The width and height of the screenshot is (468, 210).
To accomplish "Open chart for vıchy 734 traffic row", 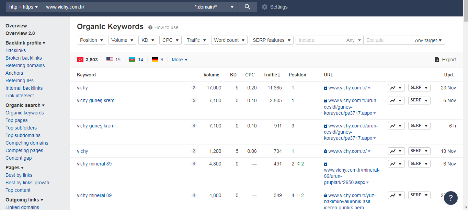I will (x=396, y=151).
